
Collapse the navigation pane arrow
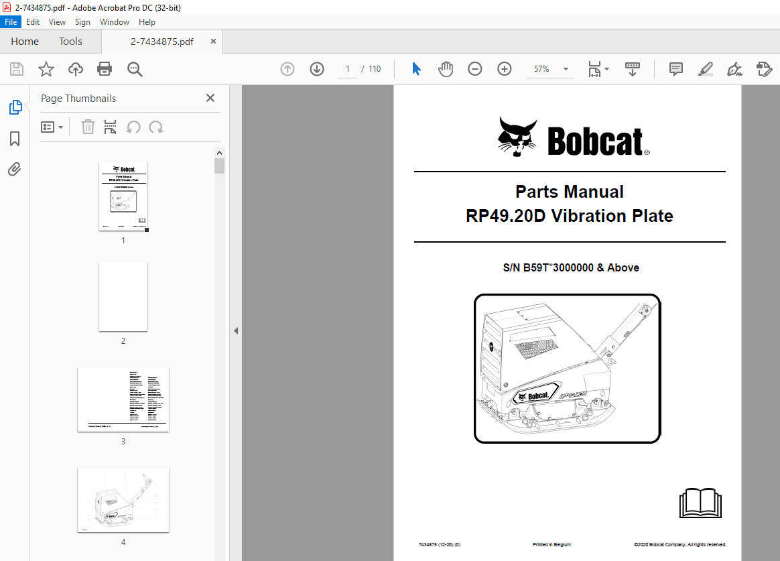coord(236,330)
